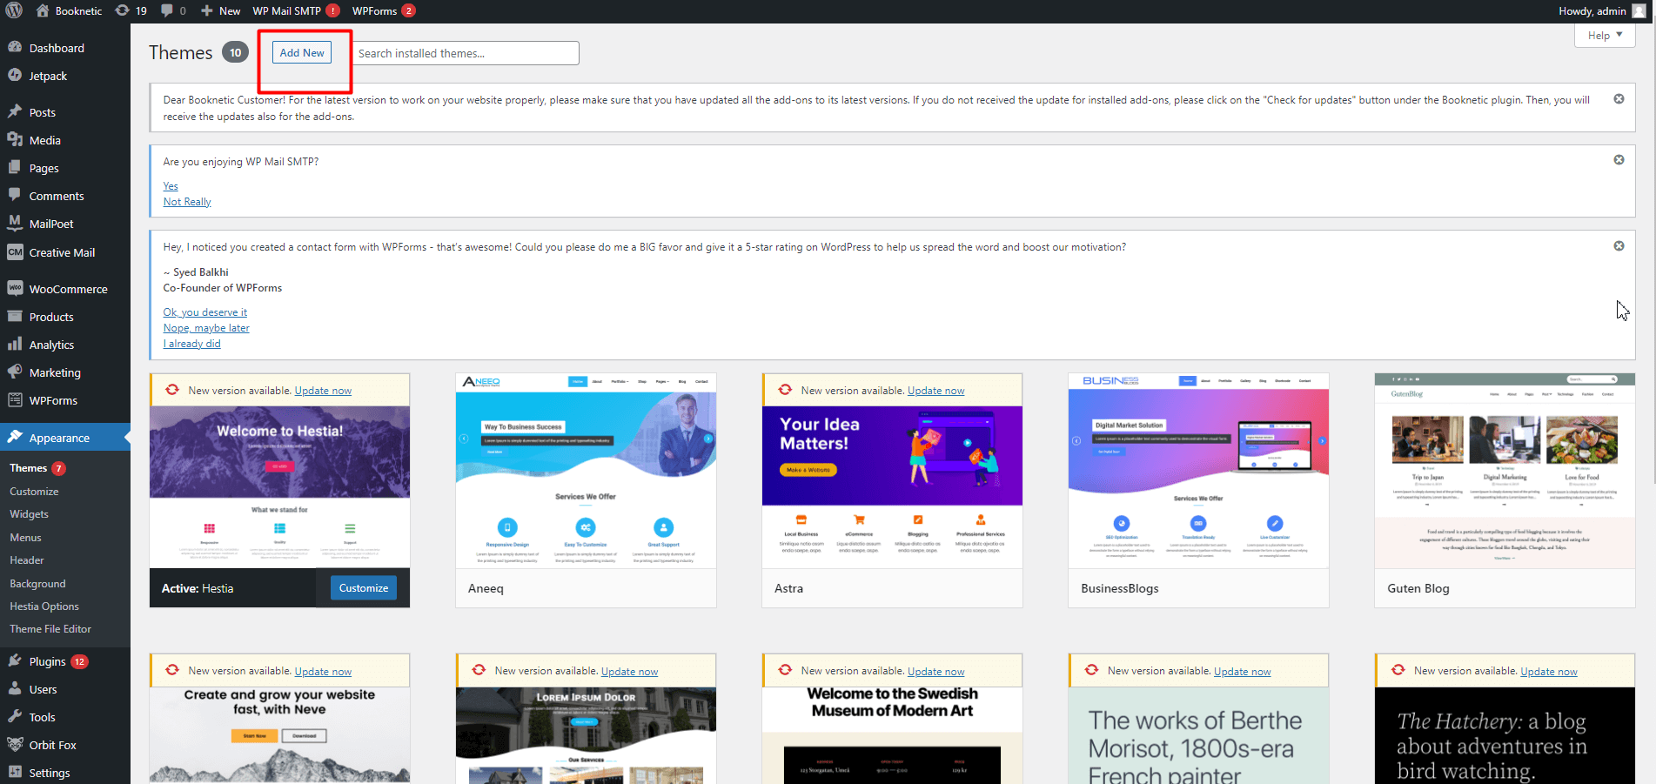Click the Not Really link
The width and height of the screenshot is (1656, 784).
click(187, 202)
